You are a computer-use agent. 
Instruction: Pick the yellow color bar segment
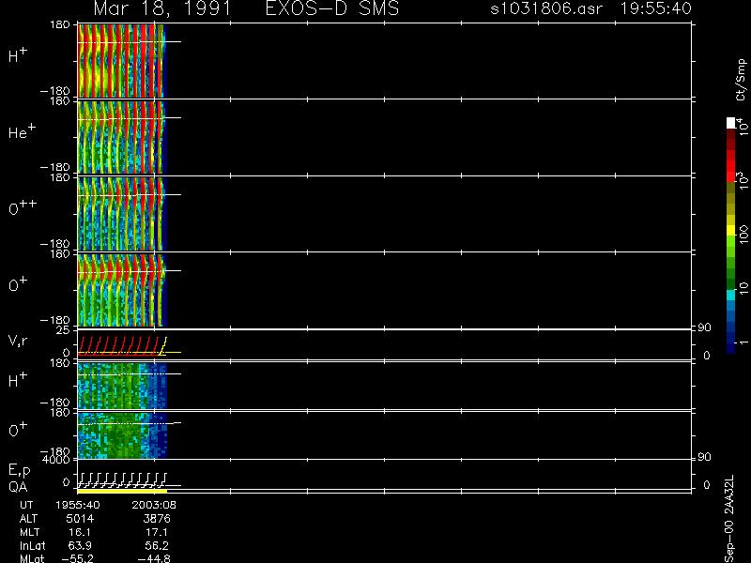point(731,230)
